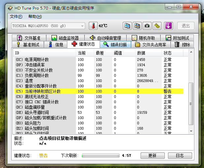Click the purple down-arrow save icon

(x=168, y=26)
